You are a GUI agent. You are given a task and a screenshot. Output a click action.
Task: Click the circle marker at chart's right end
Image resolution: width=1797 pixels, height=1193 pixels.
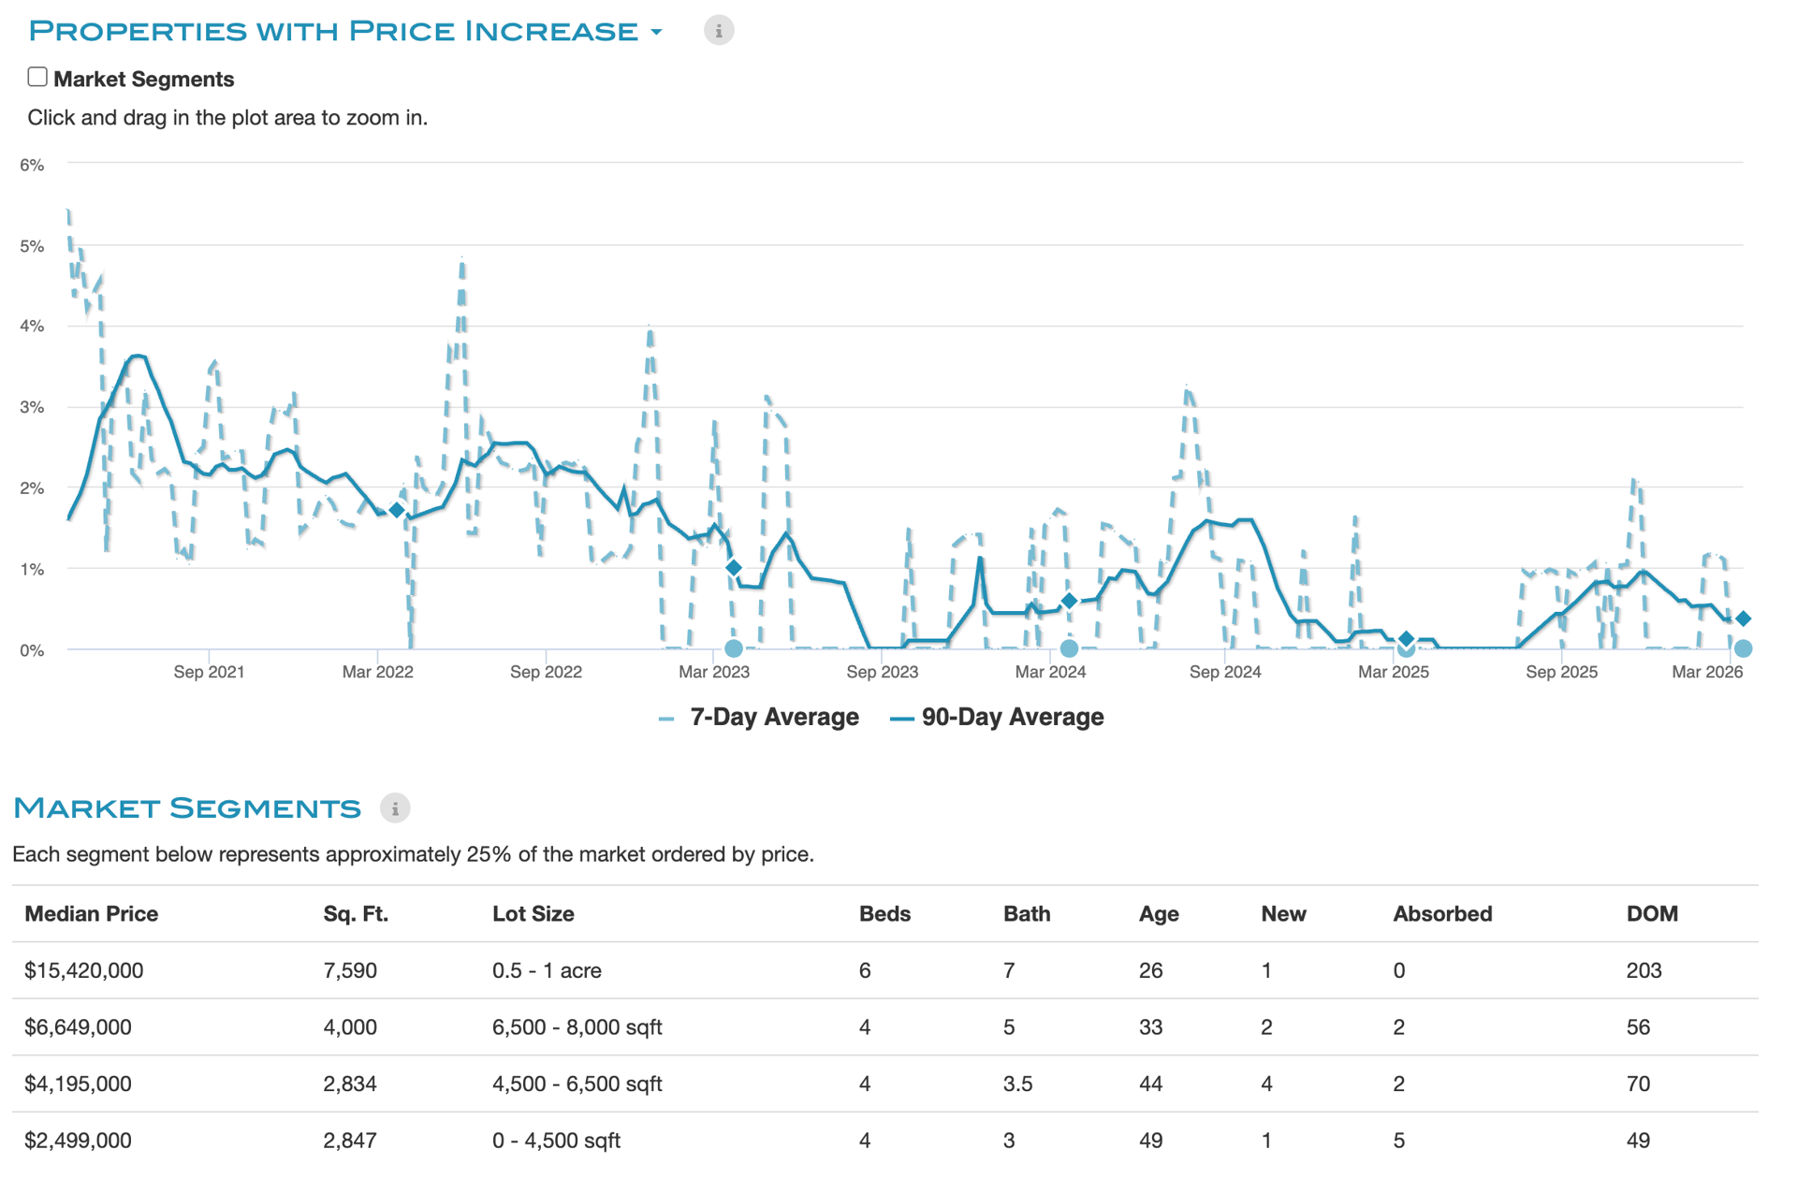(x=1743, y=648)
